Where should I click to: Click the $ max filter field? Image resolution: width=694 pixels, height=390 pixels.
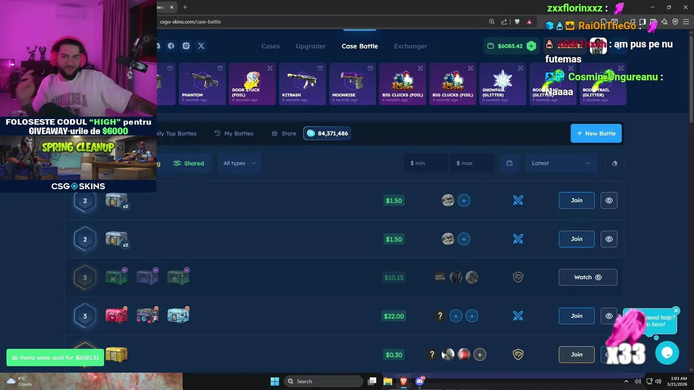click(472, 163)
